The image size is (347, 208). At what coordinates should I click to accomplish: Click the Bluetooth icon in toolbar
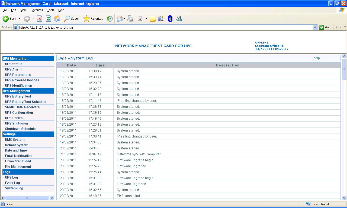(170, 19)
